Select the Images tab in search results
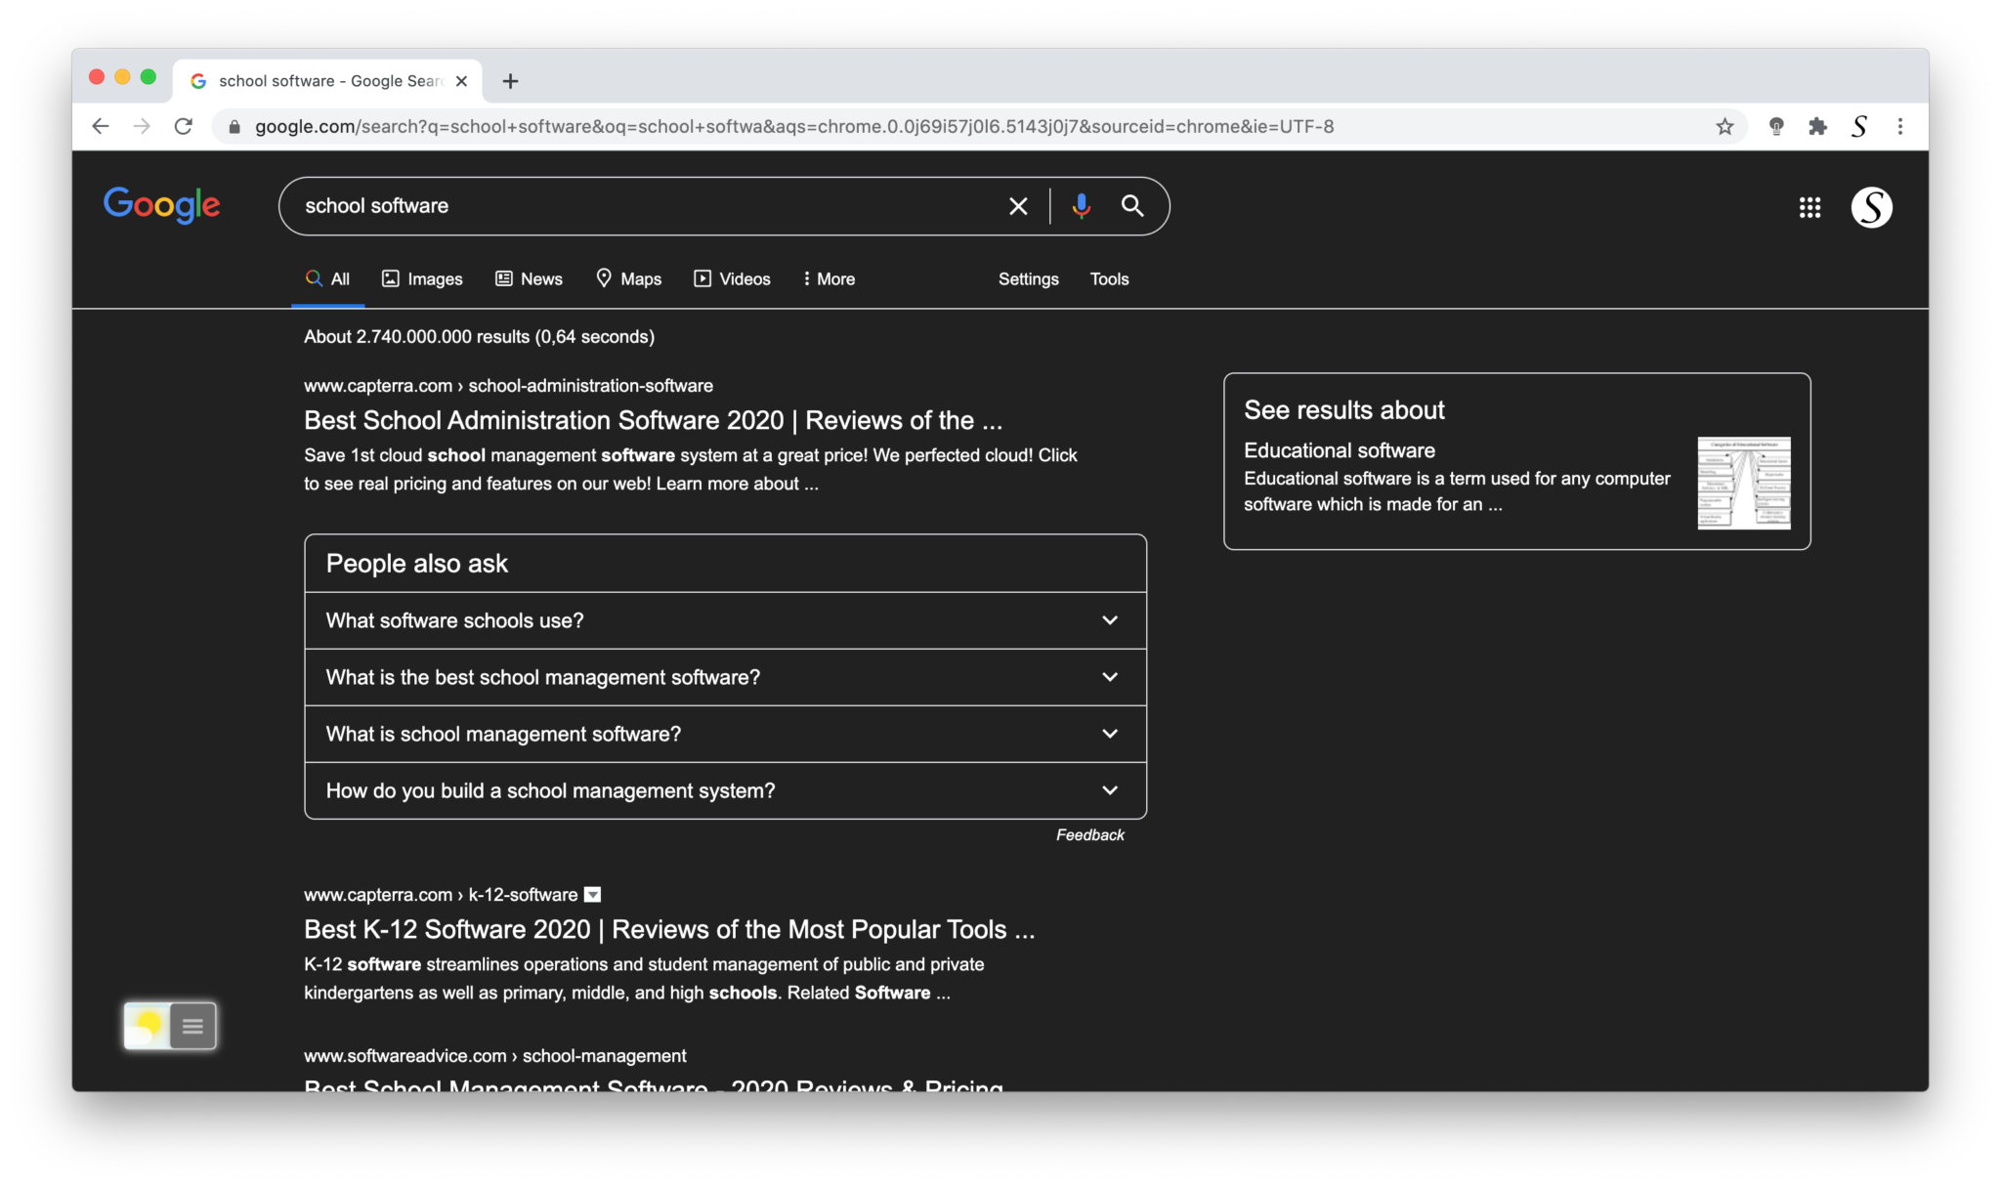The width and height of the screenshot is (2001, 1187). pos(421,278)
